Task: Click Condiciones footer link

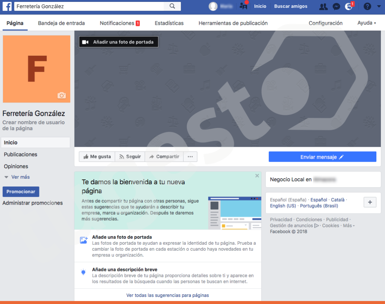Action: click(x=309, y=220)
